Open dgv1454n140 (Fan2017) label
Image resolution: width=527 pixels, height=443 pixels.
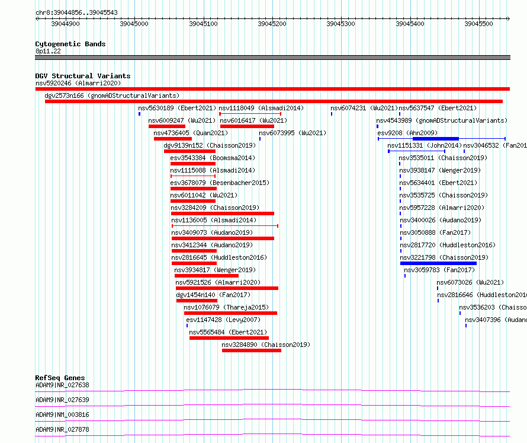213,295
